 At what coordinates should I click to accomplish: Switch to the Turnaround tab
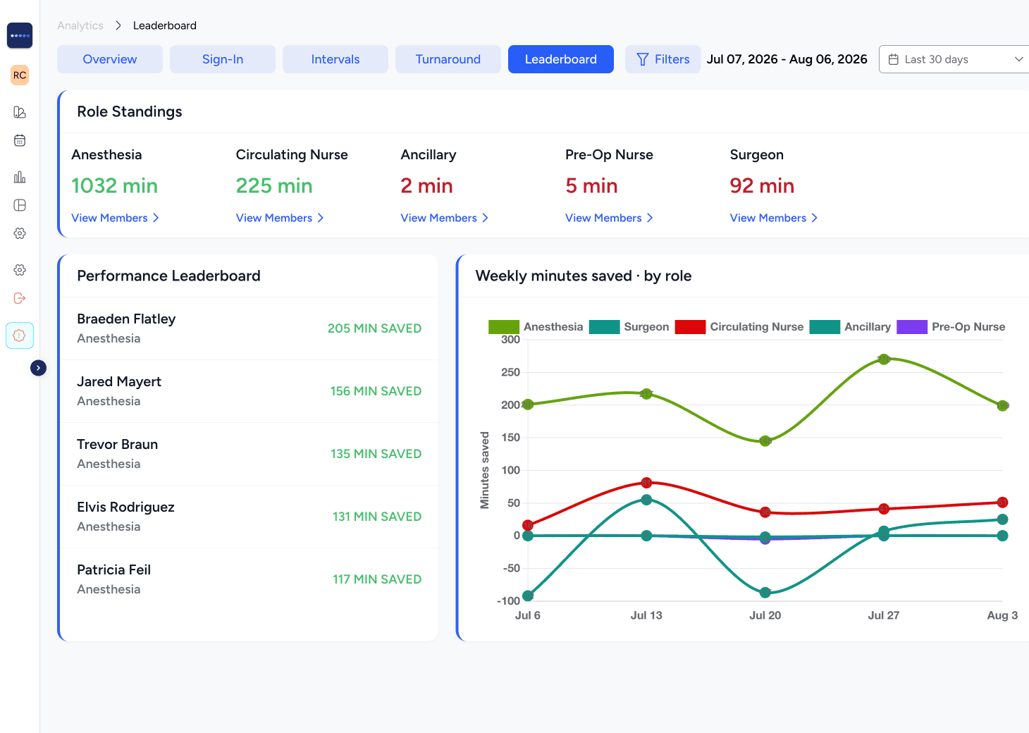[x=448, y=59]
